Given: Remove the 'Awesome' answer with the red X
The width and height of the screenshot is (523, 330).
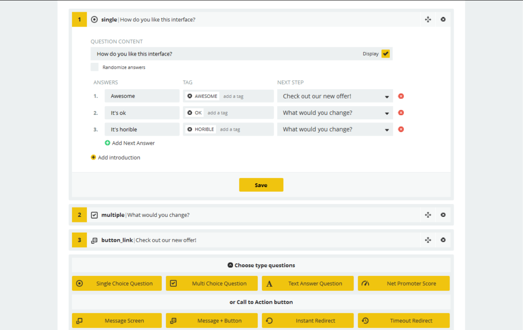Looking at the screenshot, I should click(x=401, y=96).
